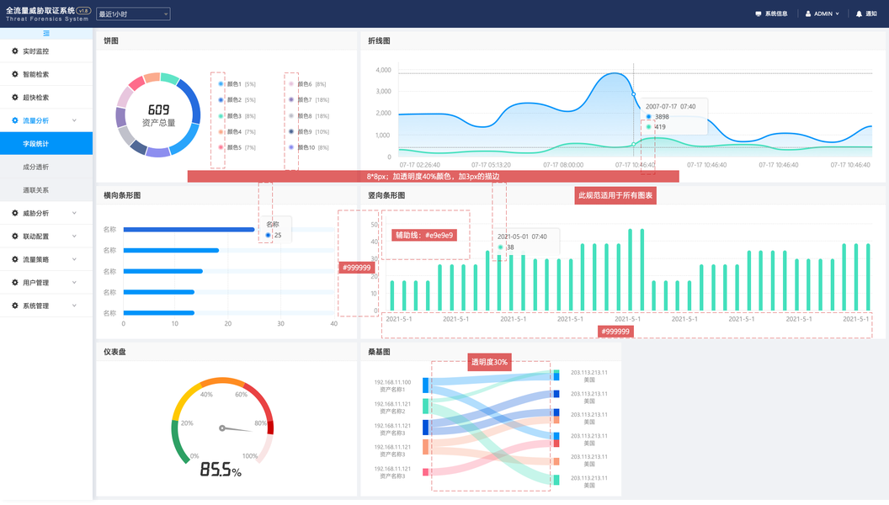Click the 饼图 panel title
The height and width of the screenshot is (505, 889).
tap(111, 40)
